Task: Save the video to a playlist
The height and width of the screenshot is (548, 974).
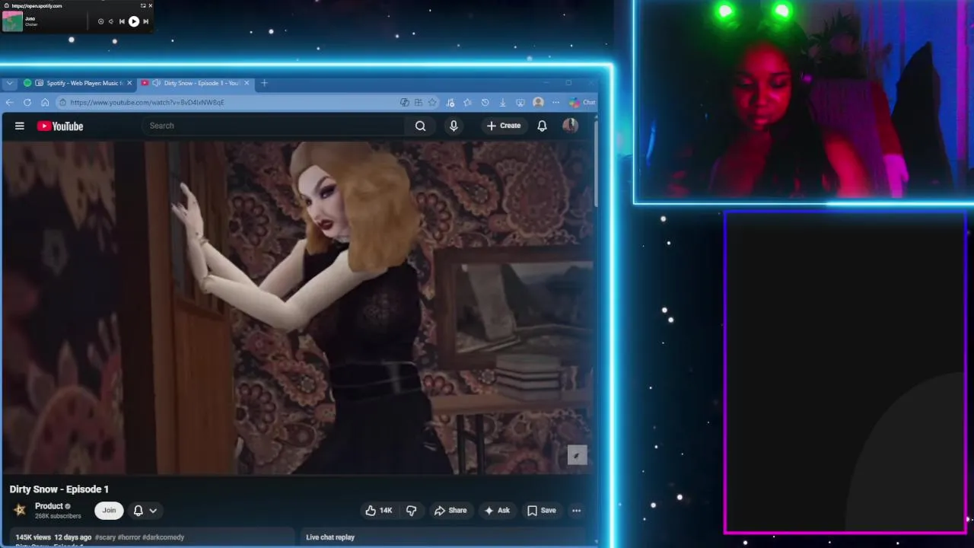Action: coord(542,511)
